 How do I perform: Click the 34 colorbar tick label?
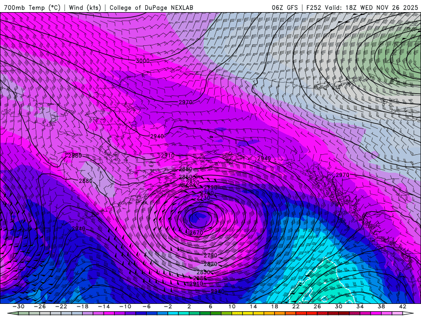click(x=360, y=307)
